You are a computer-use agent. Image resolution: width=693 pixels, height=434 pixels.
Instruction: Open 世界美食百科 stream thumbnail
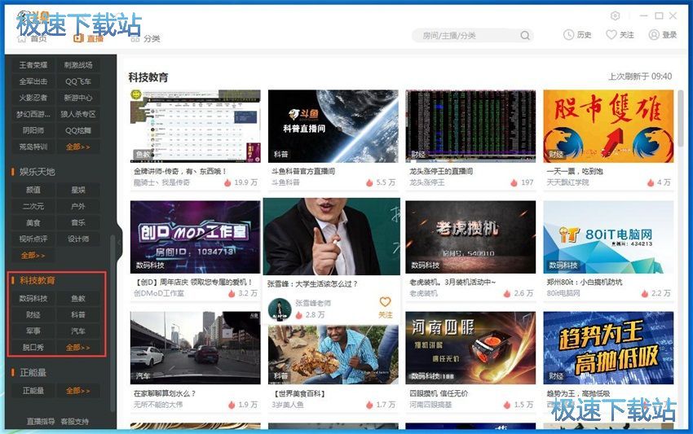pos(333,354)
